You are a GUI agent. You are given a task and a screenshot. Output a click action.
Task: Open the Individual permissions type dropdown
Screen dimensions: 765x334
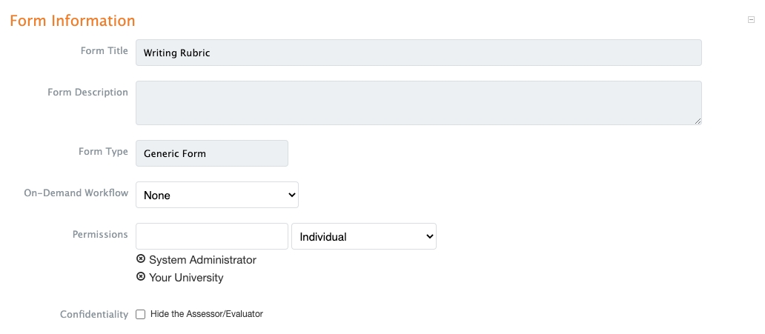click(x=363, y=236)
